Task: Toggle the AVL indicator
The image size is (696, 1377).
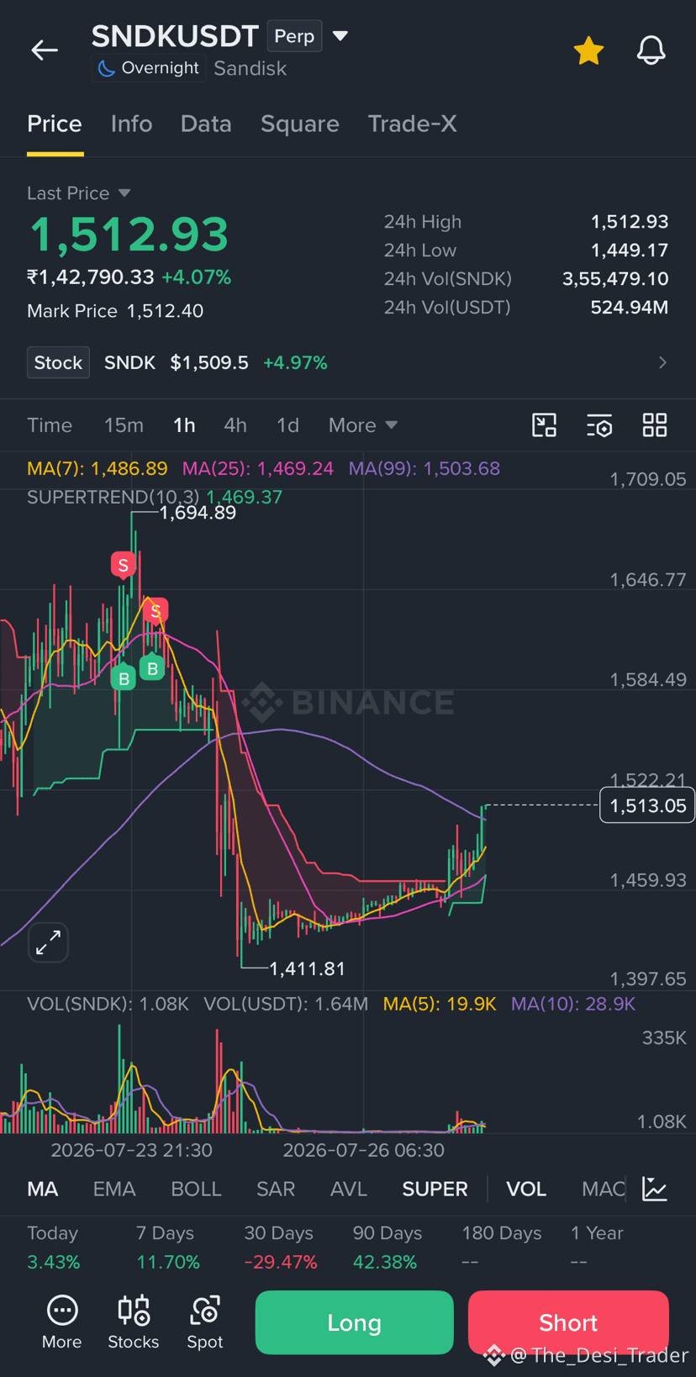Action: [349, 1189]
